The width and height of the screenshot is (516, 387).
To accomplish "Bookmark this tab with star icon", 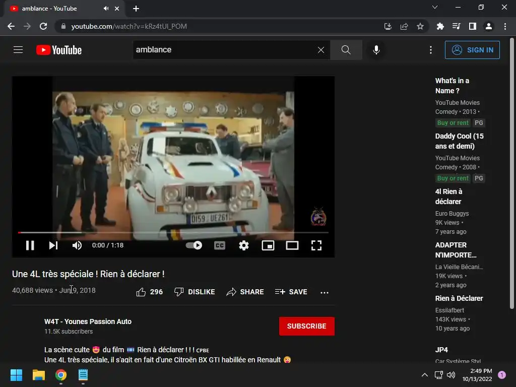I will (x=420, y=26).
